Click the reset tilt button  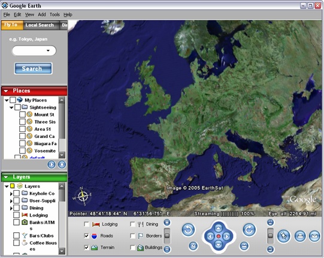[x=244, y=246]
